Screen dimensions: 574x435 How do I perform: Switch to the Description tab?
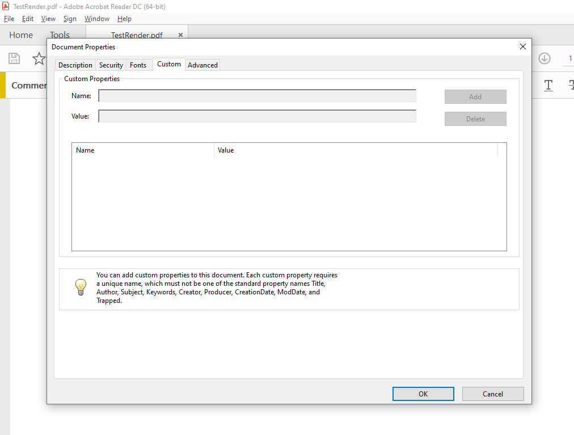coord(75,65)
